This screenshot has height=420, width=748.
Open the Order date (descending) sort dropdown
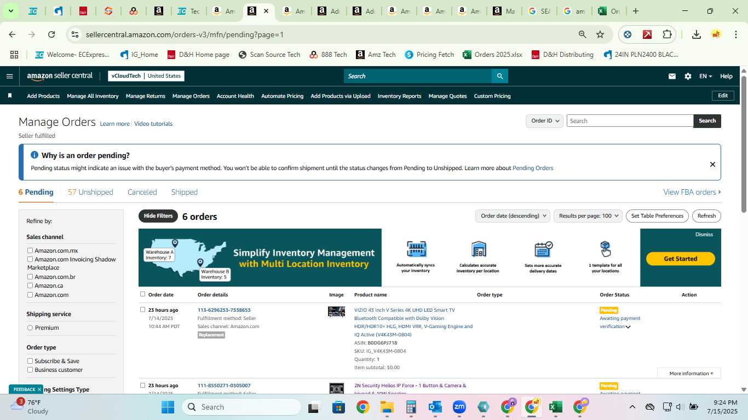513,216
